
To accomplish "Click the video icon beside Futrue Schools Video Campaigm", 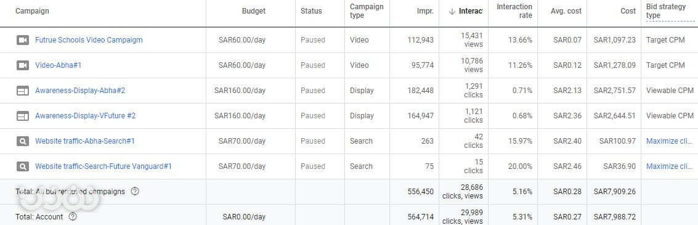I will click(23, 40).
